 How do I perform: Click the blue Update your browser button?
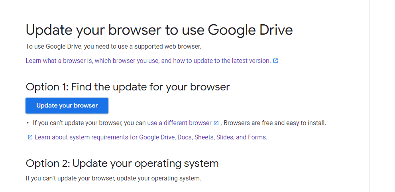[x=67, y=106]
